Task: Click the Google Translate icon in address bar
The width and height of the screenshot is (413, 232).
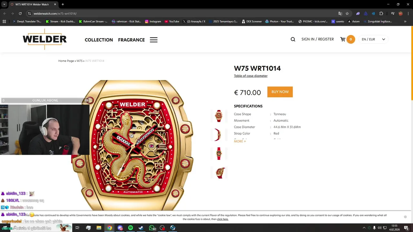Action: [340, 14]
